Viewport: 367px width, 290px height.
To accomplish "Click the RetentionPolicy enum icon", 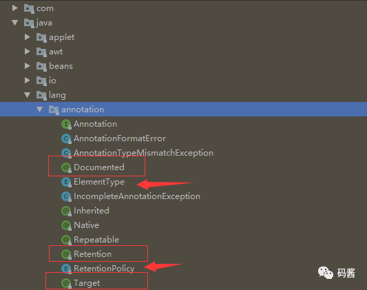I will [x=66, y=269].
